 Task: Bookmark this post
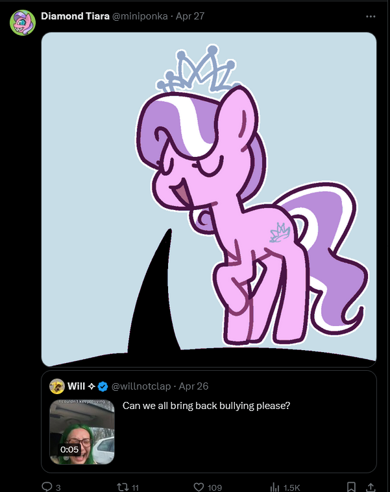pos(351,487)
